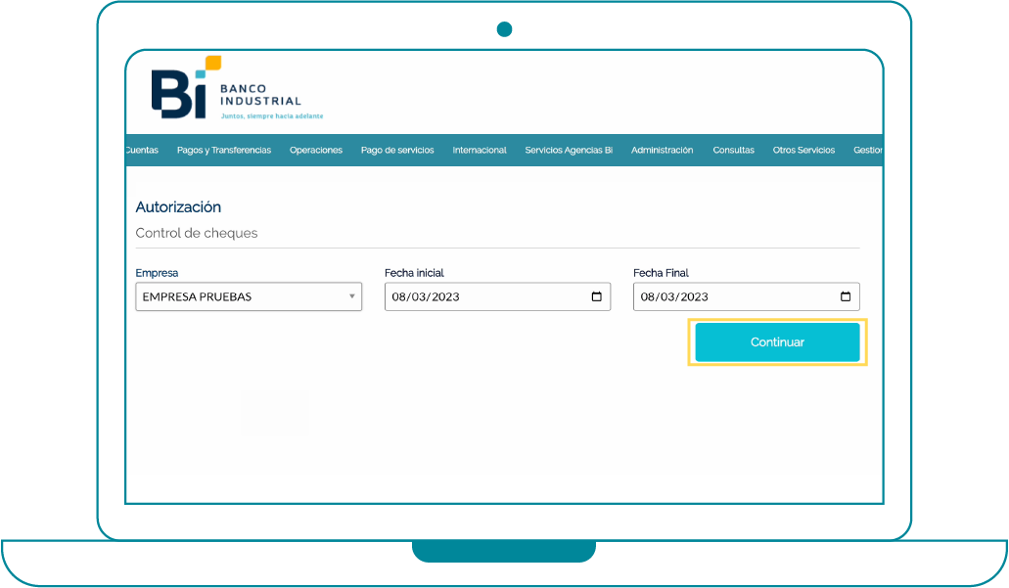Select day segment in Fecha inicial field
Viewport: 1009px width, 588px height.
pyautogui.click(x=399, y=297)
